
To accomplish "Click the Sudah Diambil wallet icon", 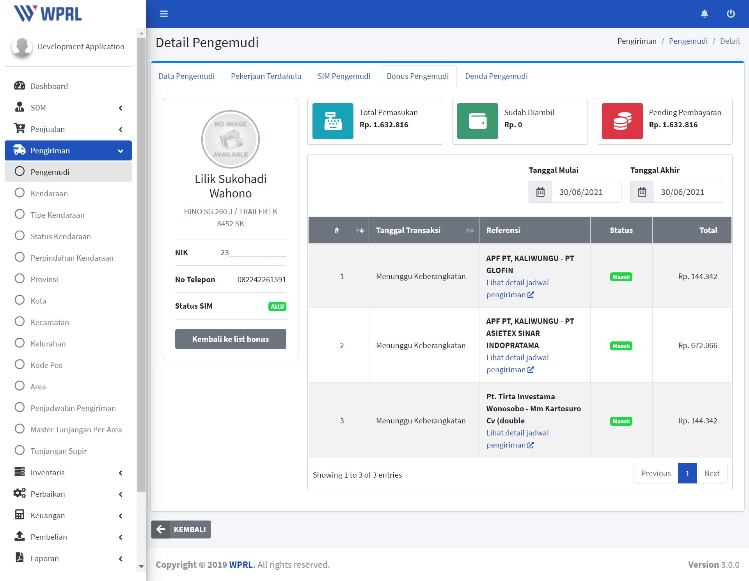I will coord(477,121).
